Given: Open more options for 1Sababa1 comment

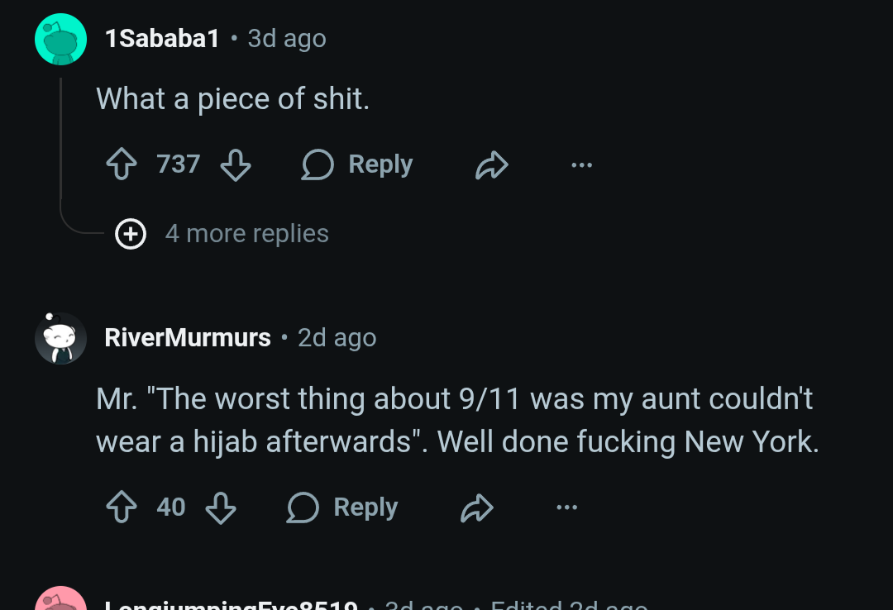Looking at the screenshot, I should tap(581, 165).
